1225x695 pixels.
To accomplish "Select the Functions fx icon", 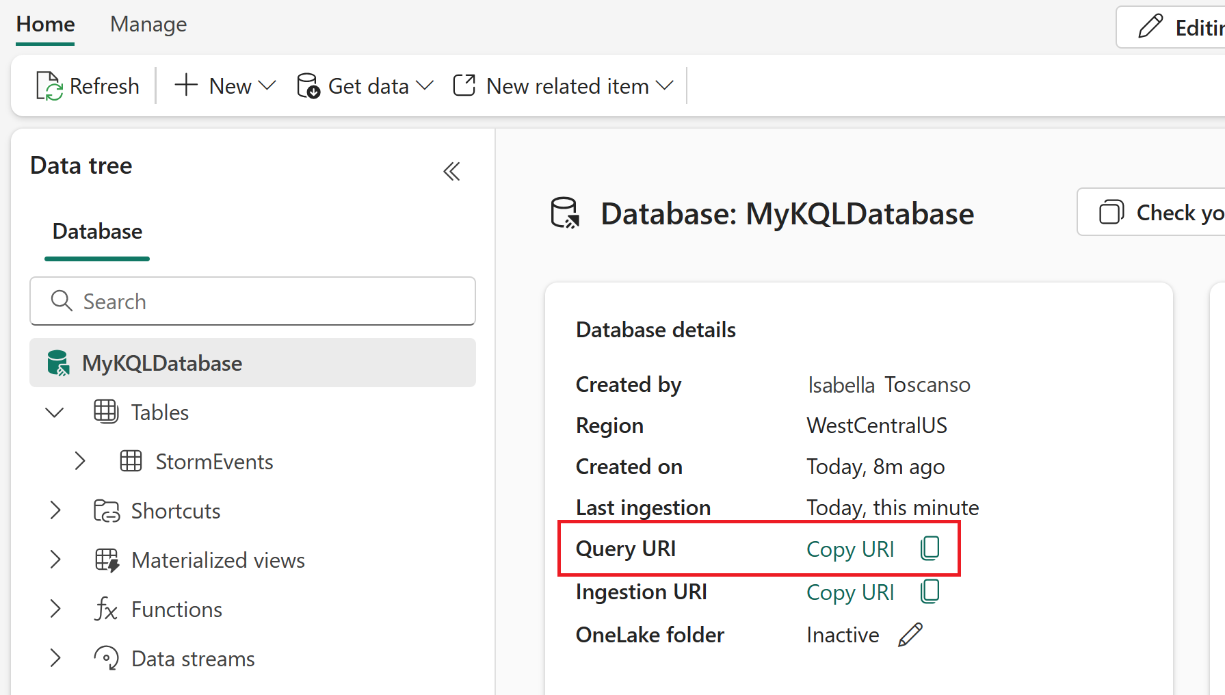I will click(x=105, y=609).
